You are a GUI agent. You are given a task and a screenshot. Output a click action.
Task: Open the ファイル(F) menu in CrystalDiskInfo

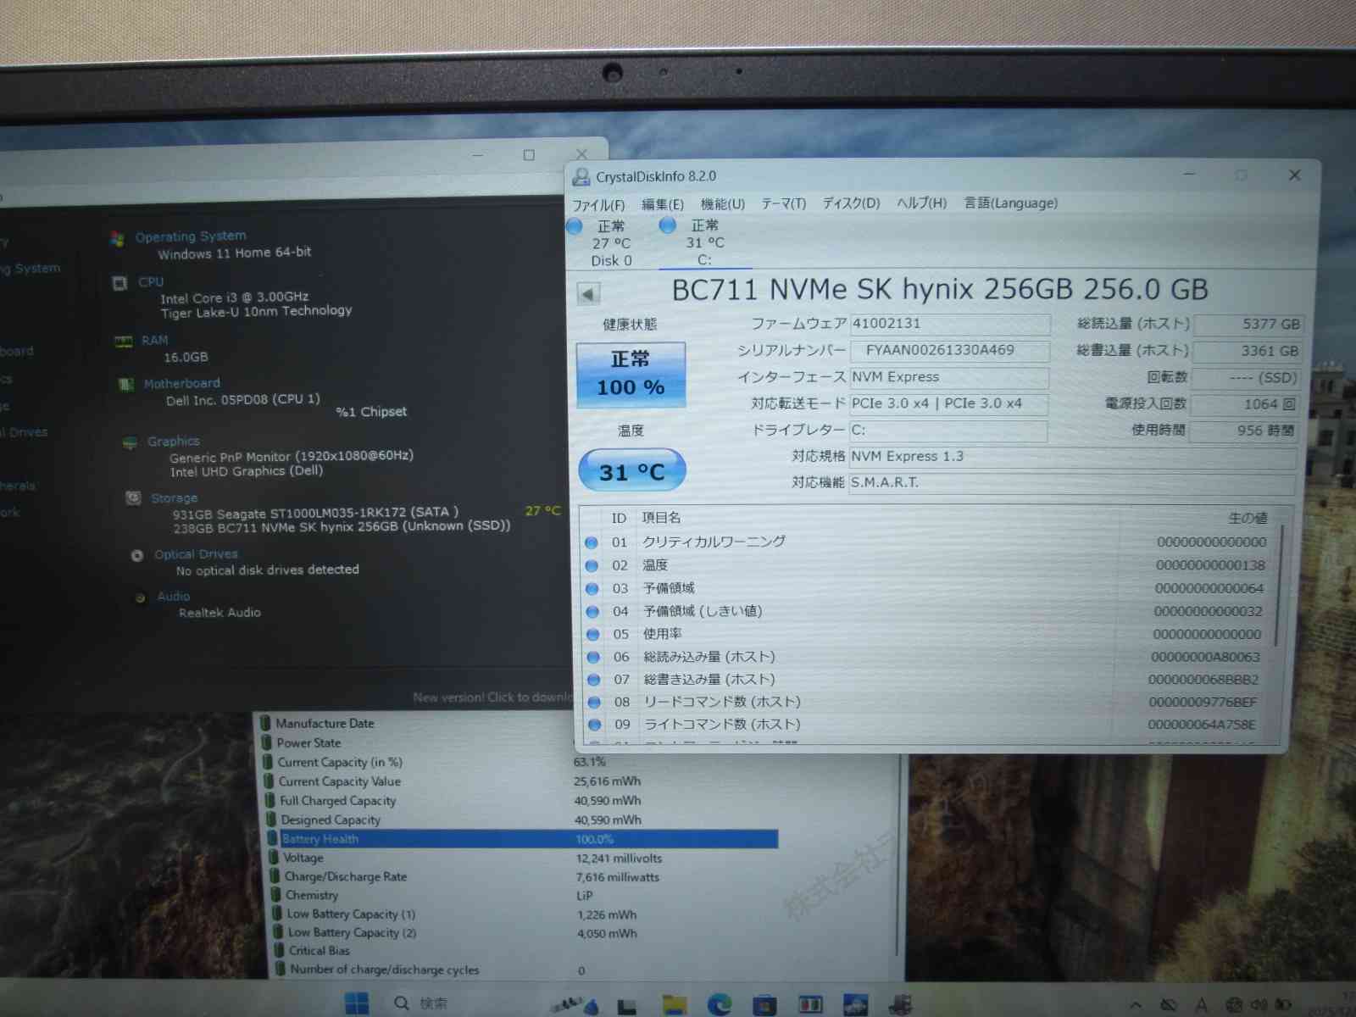click(598, 204)
